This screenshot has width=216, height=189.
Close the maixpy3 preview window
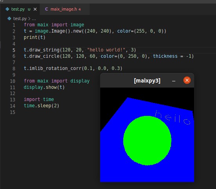click(x=187, y=80)
